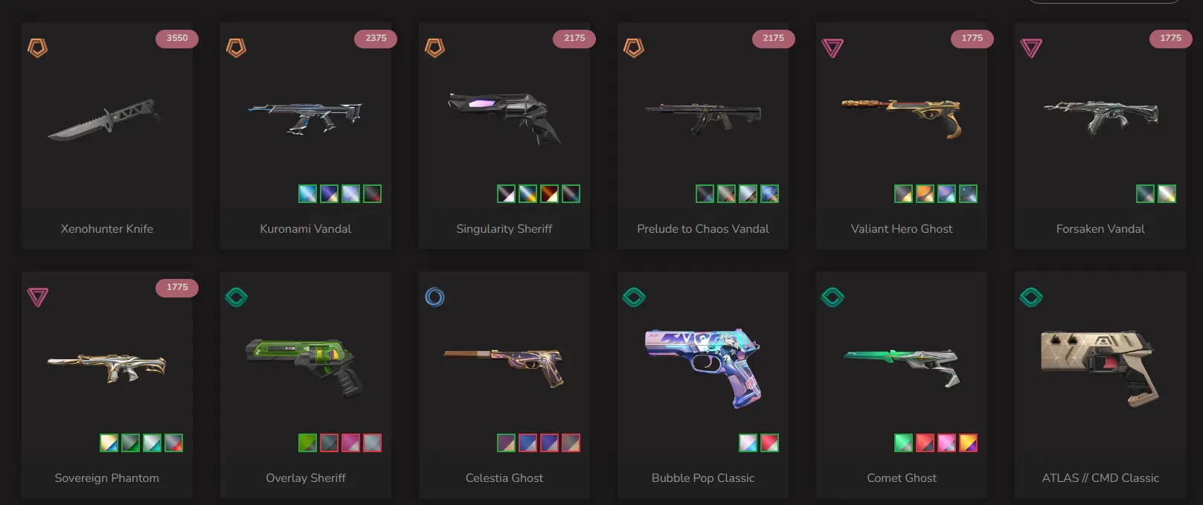The image size is (1203, 505).
Task: Click the Bubble Pop Classic tier icon
Action: 634,297
